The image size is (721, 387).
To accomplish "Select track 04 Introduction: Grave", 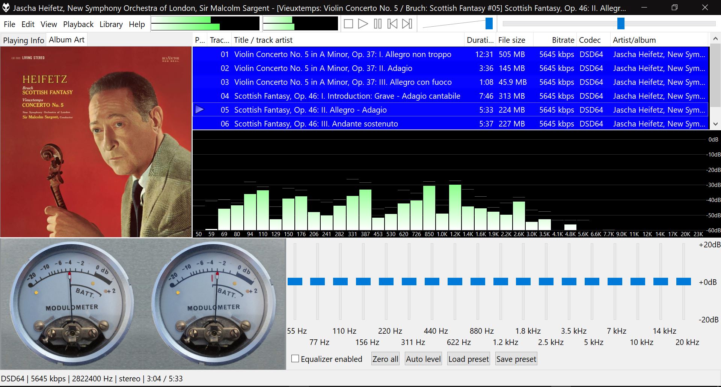I will click(x=451, y=96).
